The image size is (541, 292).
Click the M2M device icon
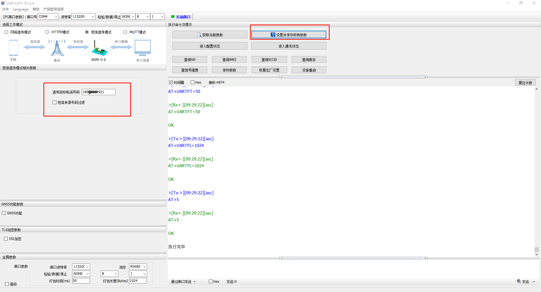pyautogui.click(x=99, y=48)
